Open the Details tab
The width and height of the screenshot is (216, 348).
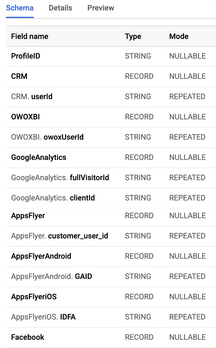click(60, 8)
